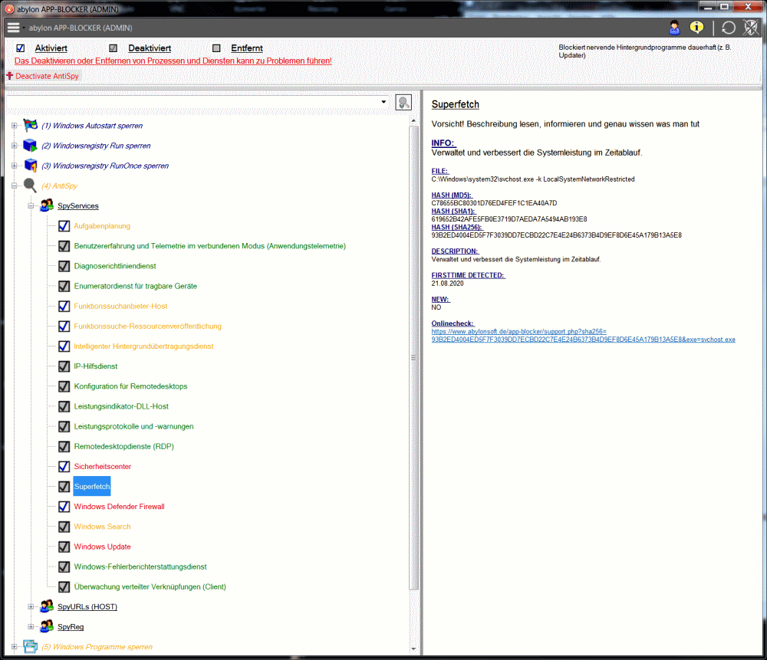Click the Superfetch details heading
This screenshot has width=767, height=660.
456,104
